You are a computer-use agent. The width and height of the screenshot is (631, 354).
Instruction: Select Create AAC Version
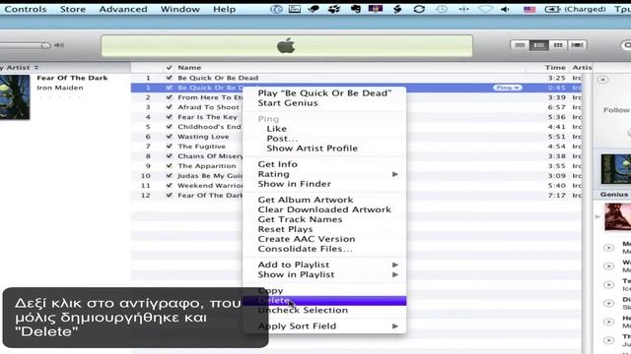click(x=324, y=239)
